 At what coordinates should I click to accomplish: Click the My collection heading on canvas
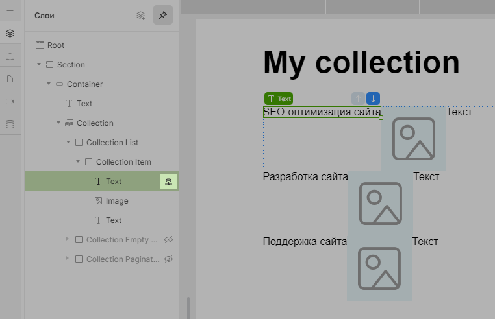pyautogui.click(x=361, y=63)
